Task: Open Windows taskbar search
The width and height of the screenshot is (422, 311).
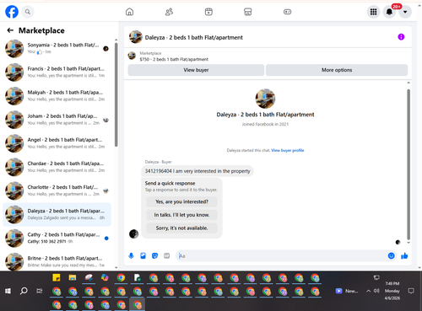Action: point(24,291)
